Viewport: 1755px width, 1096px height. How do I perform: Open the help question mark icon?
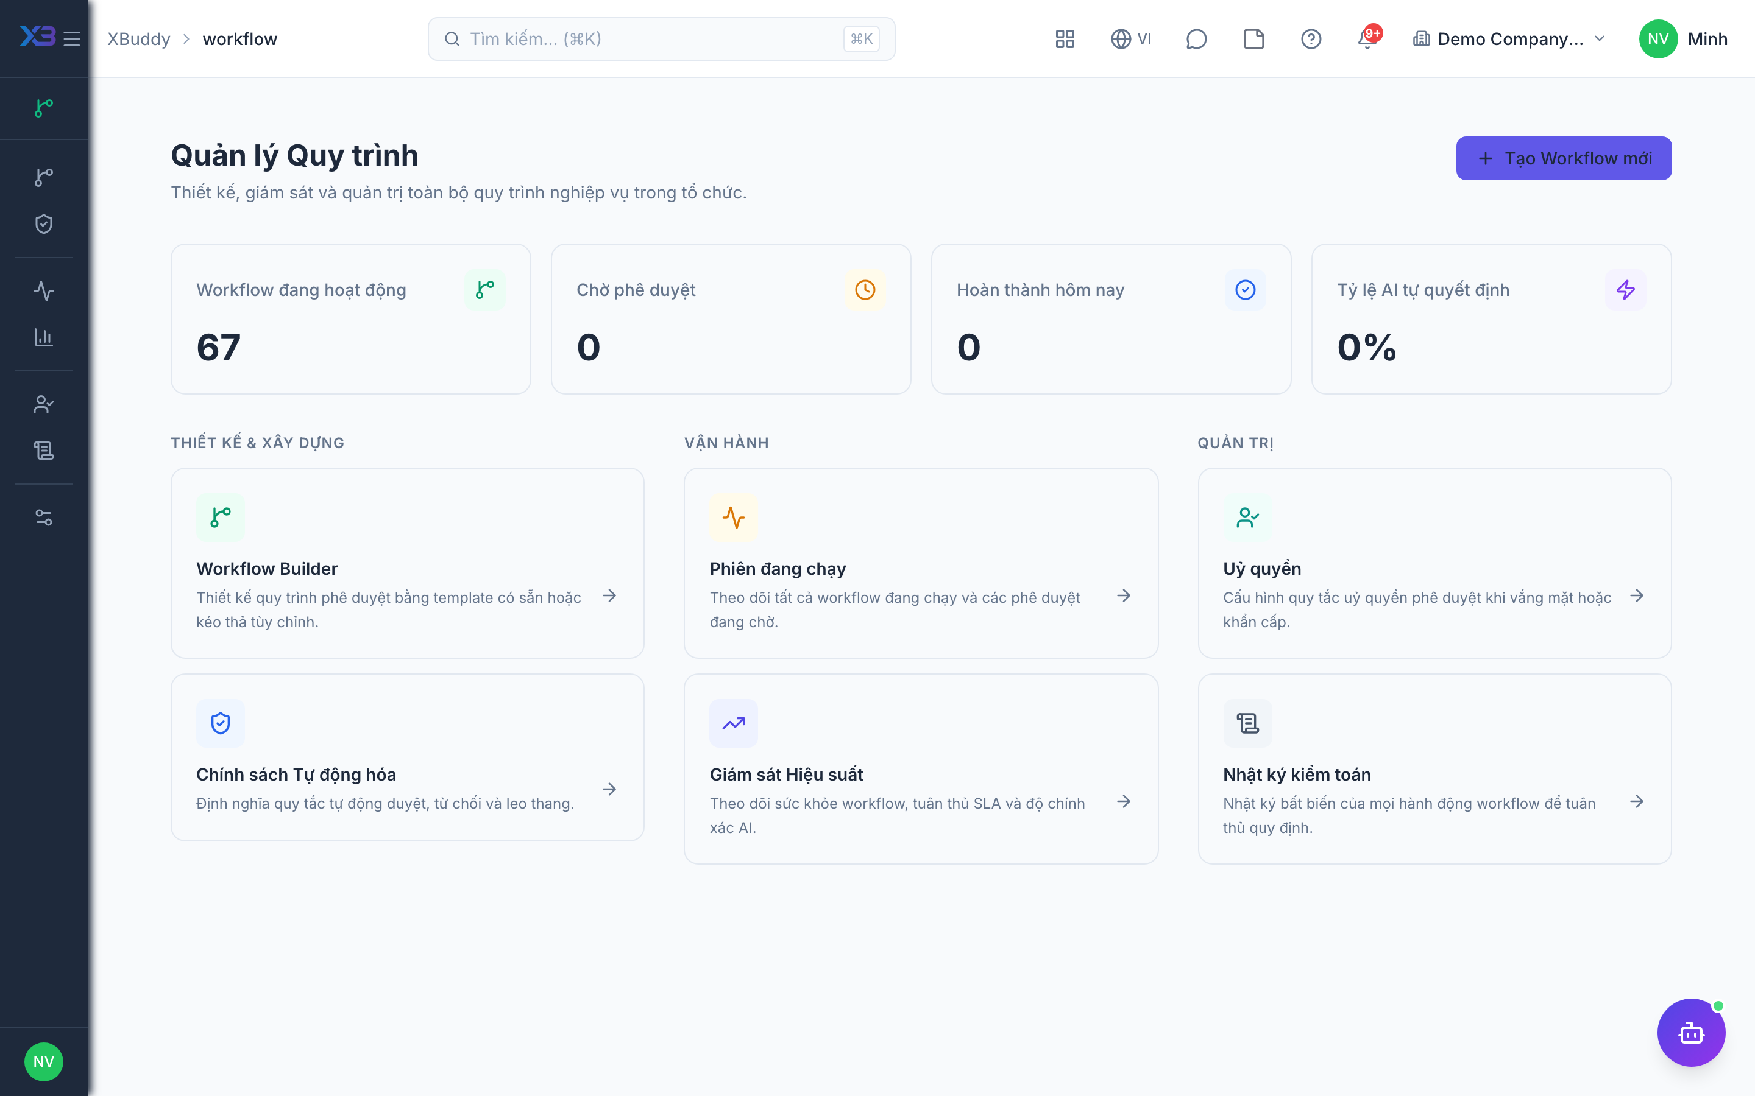[x=1311, y=38]
